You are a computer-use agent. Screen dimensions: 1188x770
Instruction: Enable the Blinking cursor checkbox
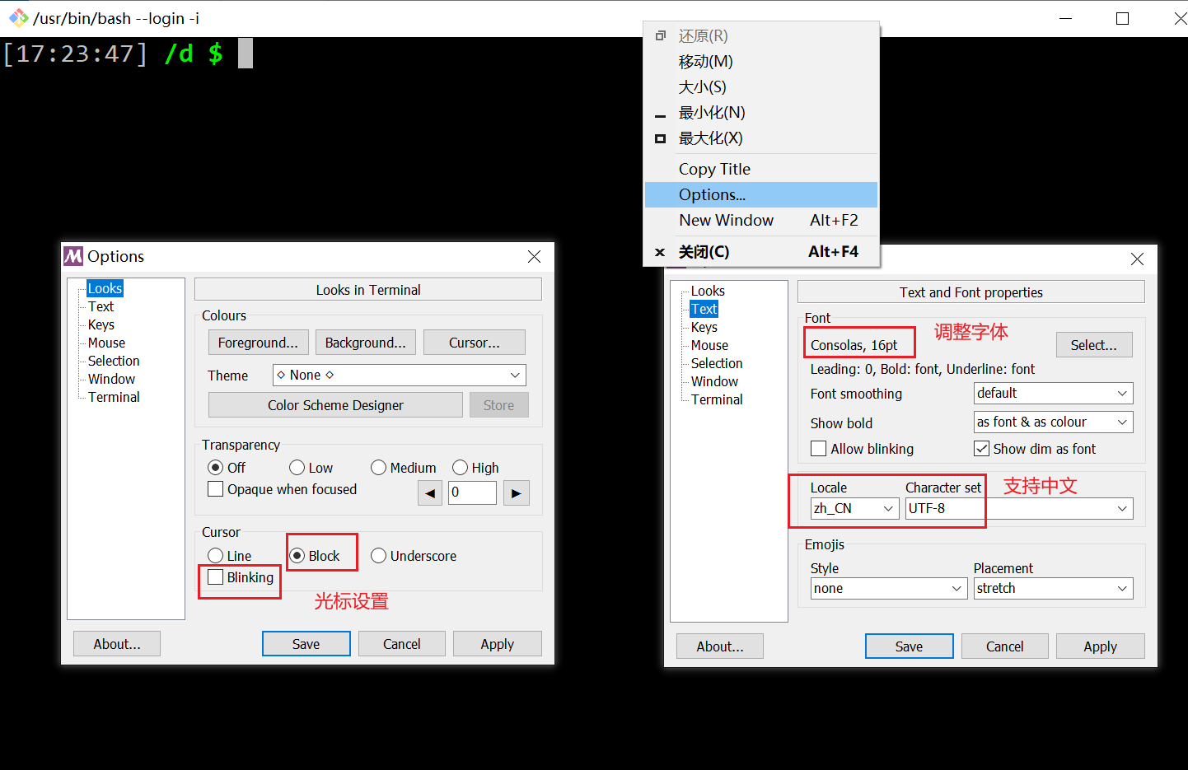click(x=216, y=579)
